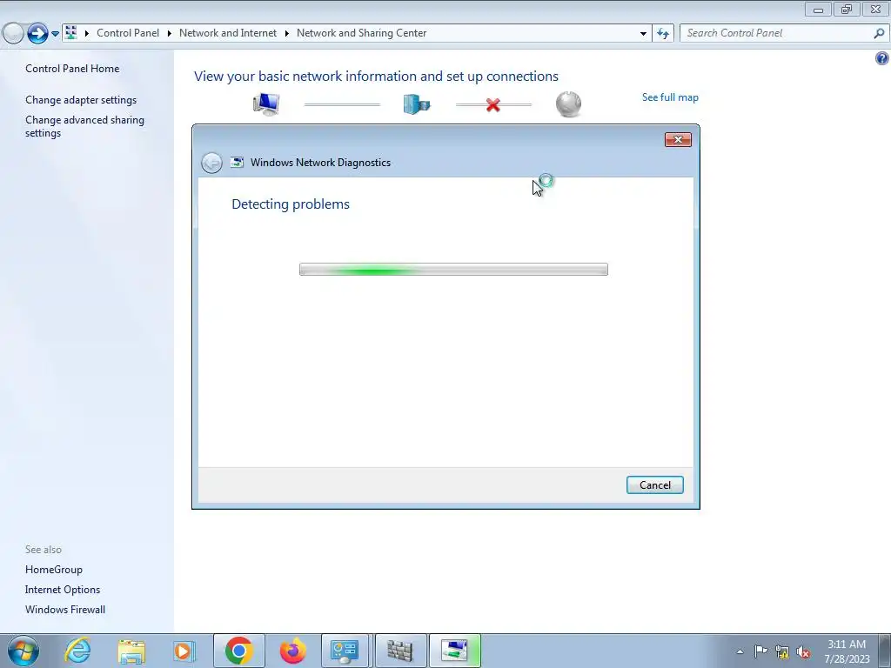Image resolution: width=891 pixels, height=668 pixels.
Task: Switch to Network Diagnostics taskbar item
Action: [x=454, y=651]
